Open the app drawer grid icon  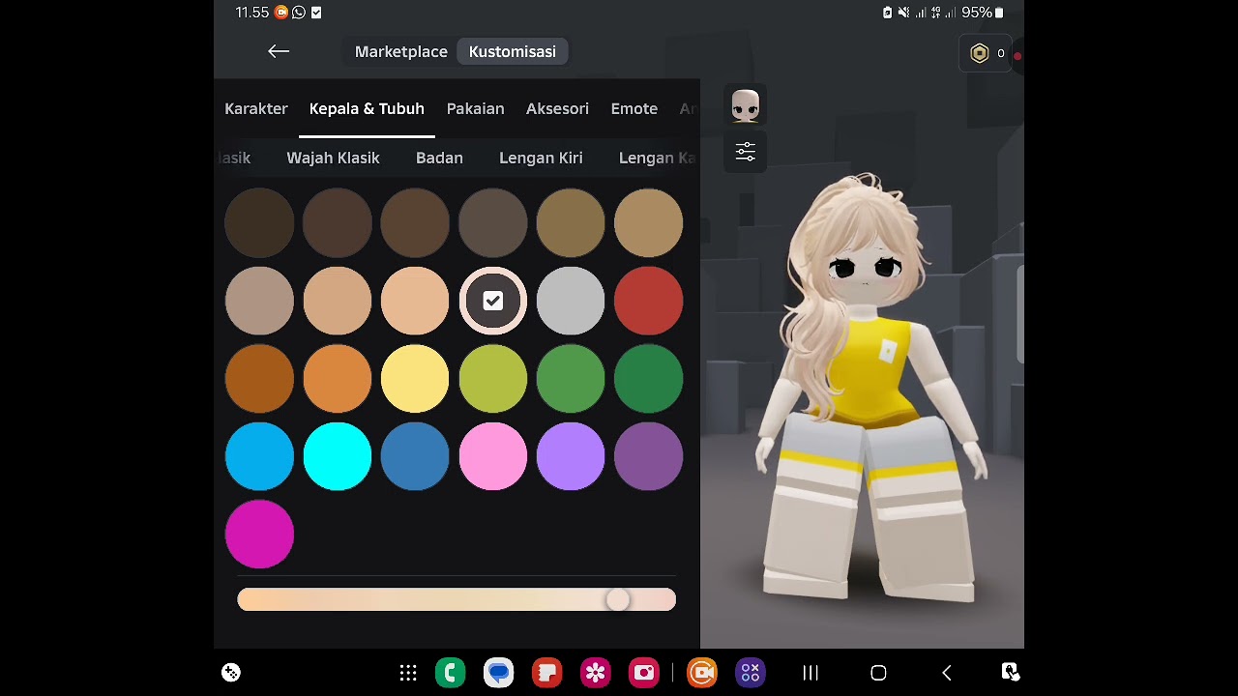point(408,673)
